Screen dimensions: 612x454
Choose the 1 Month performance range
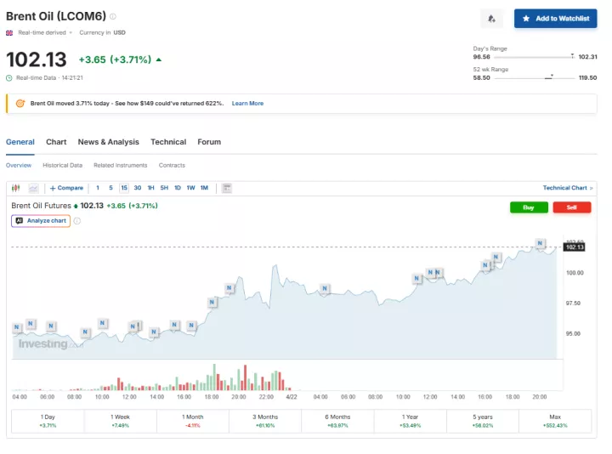click(x=193, y=420)
